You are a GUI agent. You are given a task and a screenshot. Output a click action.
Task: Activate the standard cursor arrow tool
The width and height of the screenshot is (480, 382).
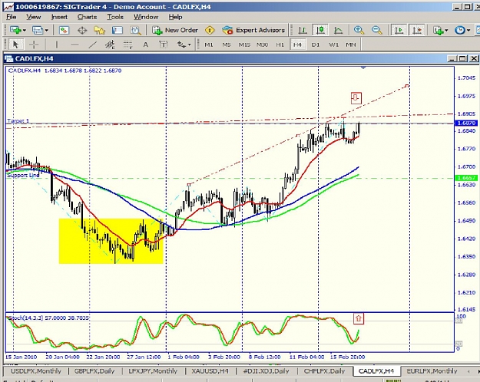click(x=15, y=44)
